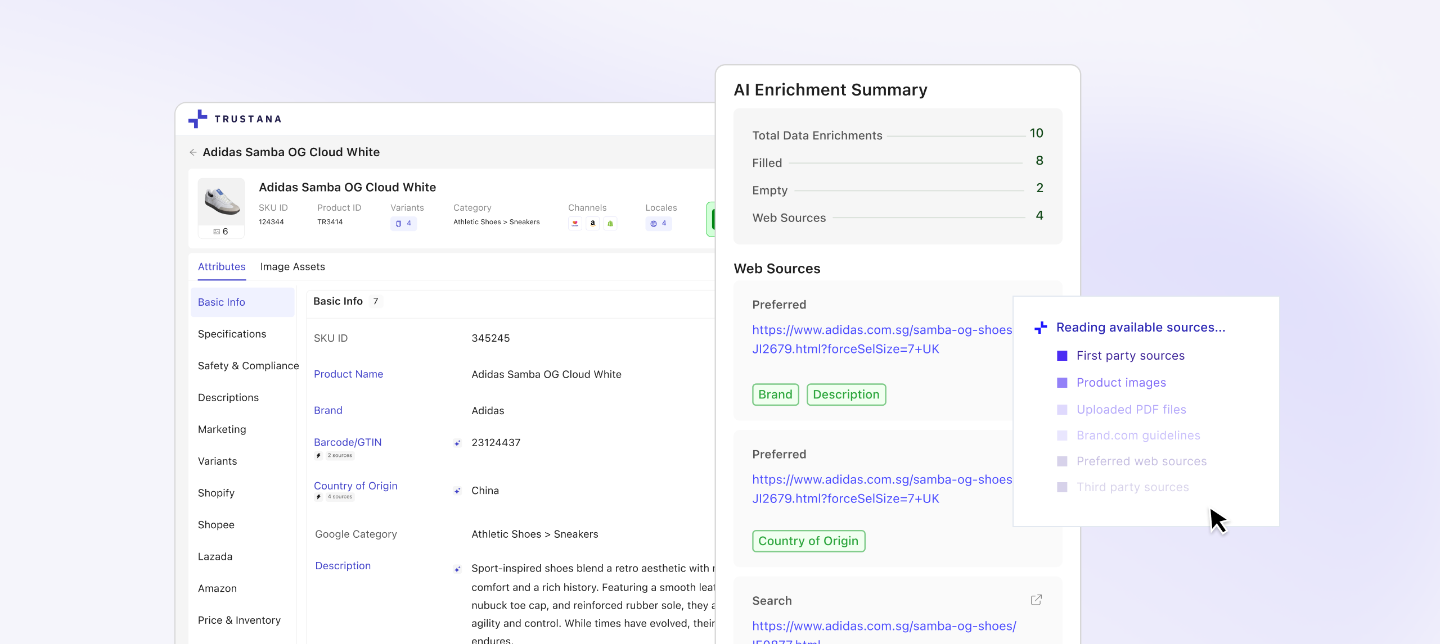Expand the image count badge under product thumbnail
This screenshot has width=1440, height=644.
tap(220, 231)
